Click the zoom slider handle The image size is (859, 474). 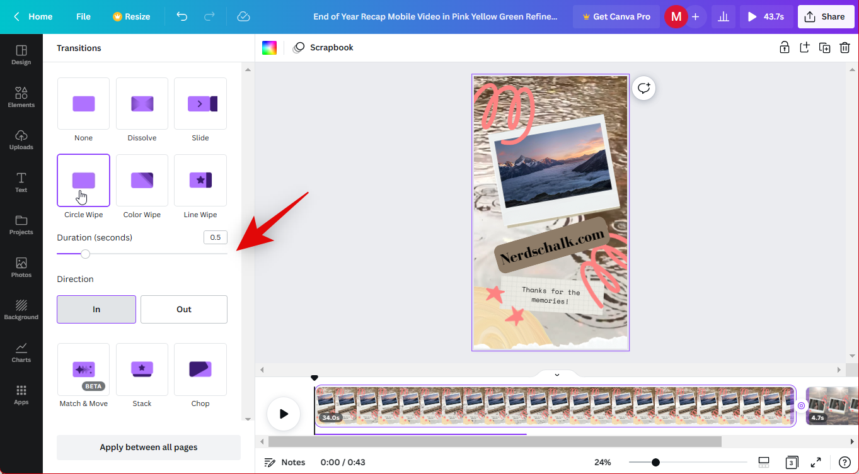pyautogui.click(x=655, y=462)
